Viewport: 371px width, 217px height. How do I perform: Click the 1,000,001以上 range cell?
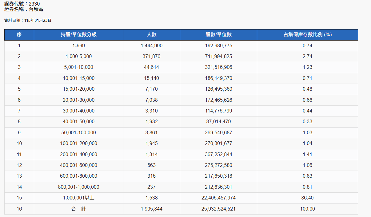[78, 198]
